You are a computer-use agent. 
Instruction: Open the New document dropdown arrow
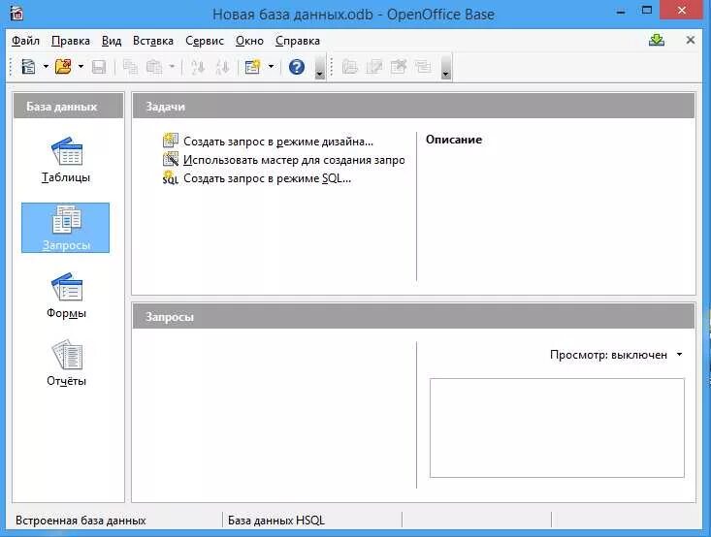[46, 67]
